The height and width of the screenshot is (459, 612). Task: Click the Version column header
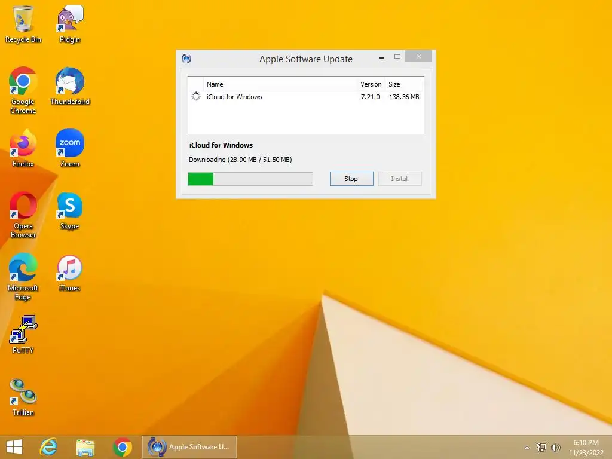tap(371, 84)
